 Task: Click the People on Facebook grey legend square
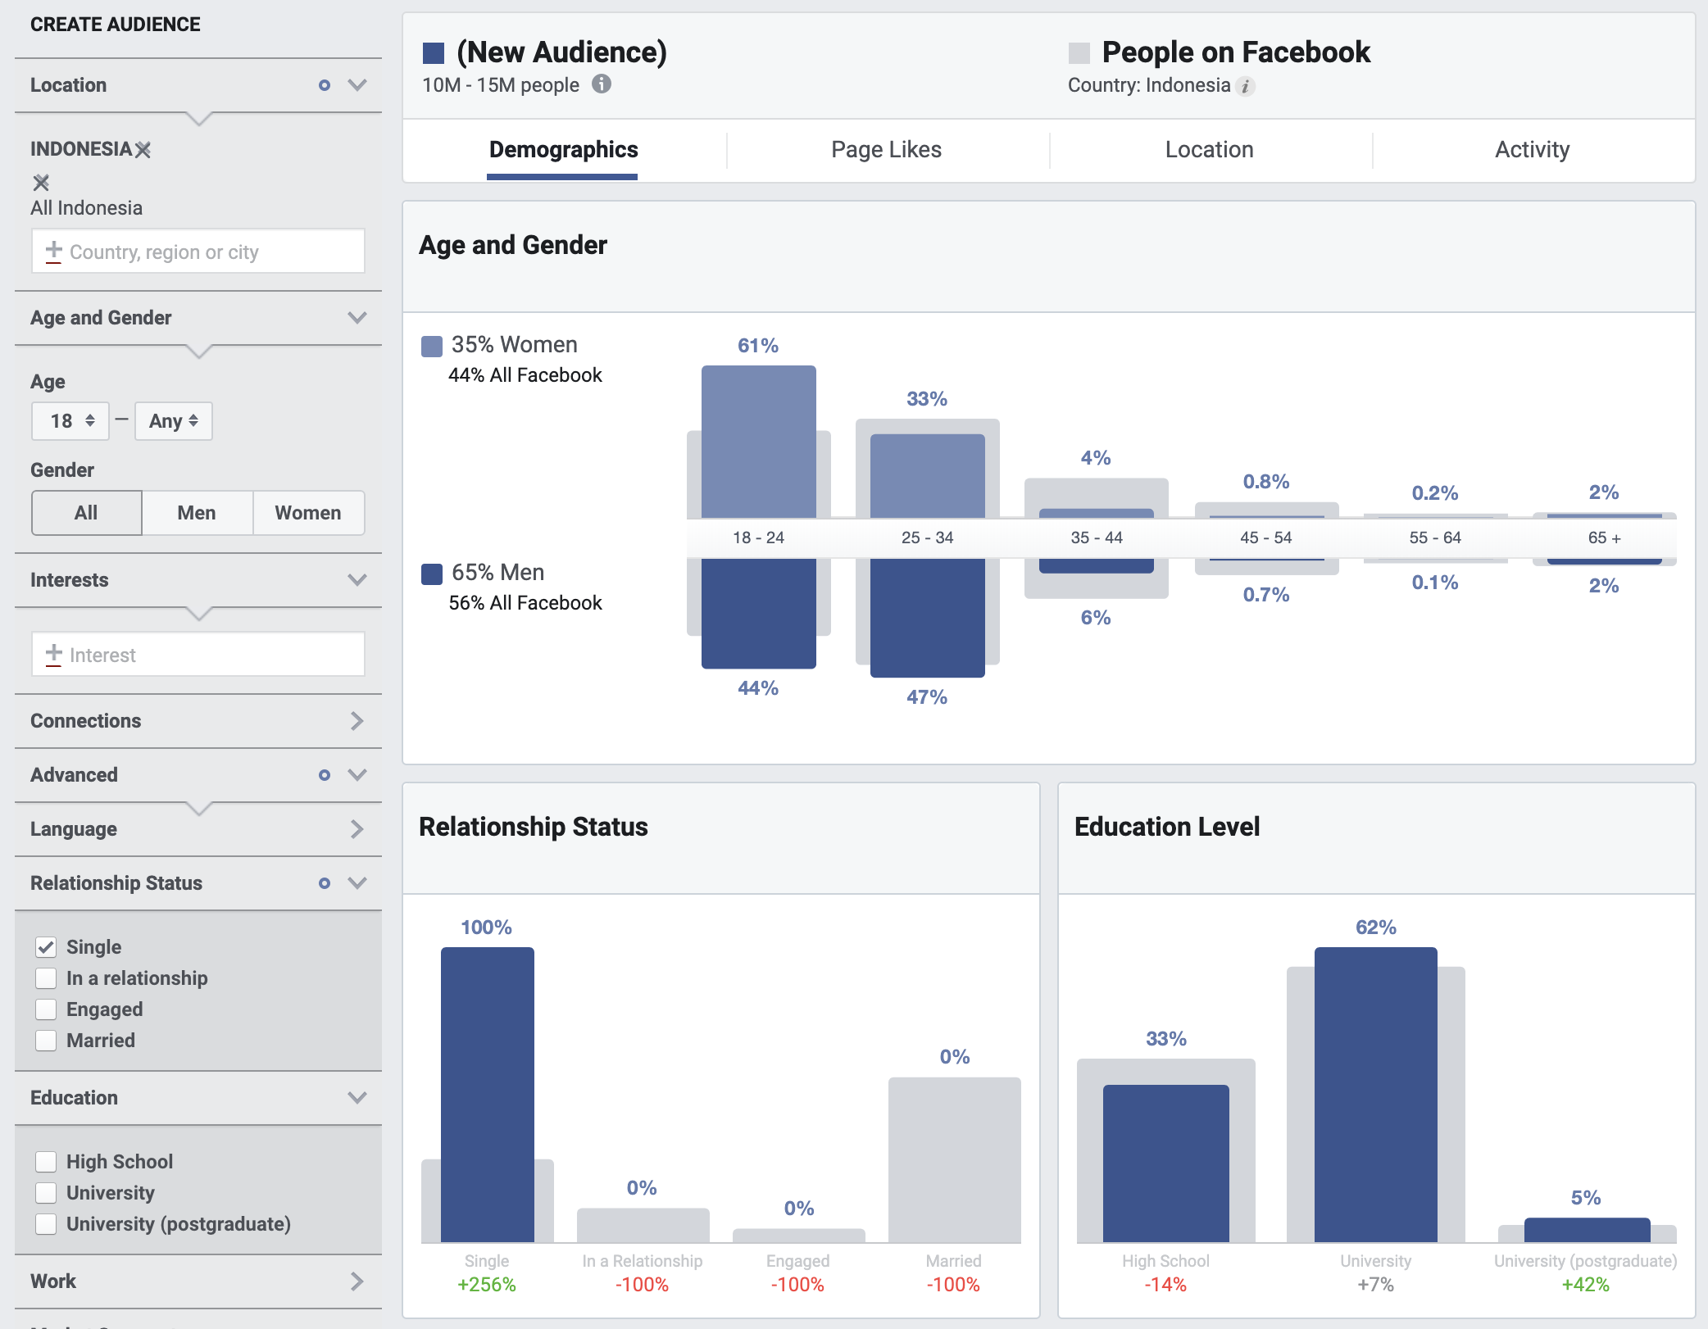pos(1079,53)
